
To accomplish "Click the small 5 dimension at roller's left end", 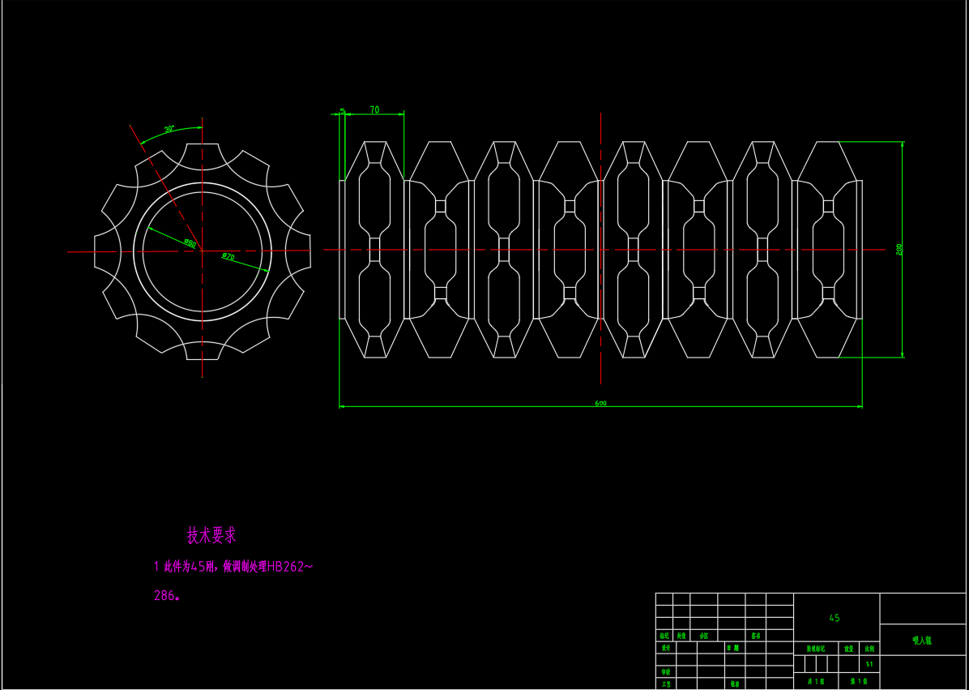I will [343, 110].
